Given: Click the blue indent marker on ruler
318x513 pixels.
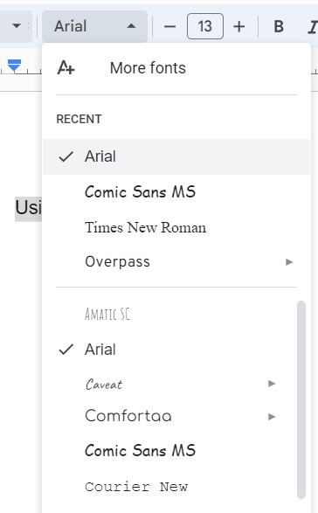Looking at the screenshot, I should [x=14, y=66].
